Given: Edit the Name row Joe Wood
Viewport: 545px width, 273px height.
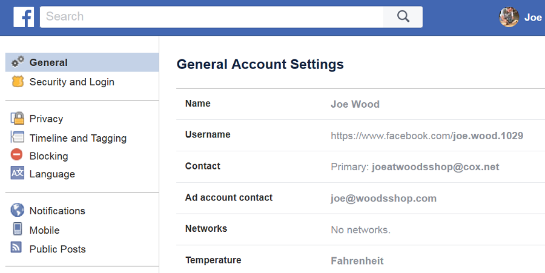Looking at the screenshot, I should point(355,104).
